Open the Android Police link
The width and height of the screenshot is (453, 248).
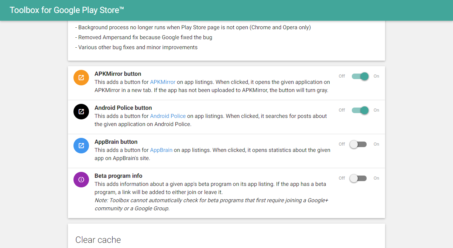[168, 116]
